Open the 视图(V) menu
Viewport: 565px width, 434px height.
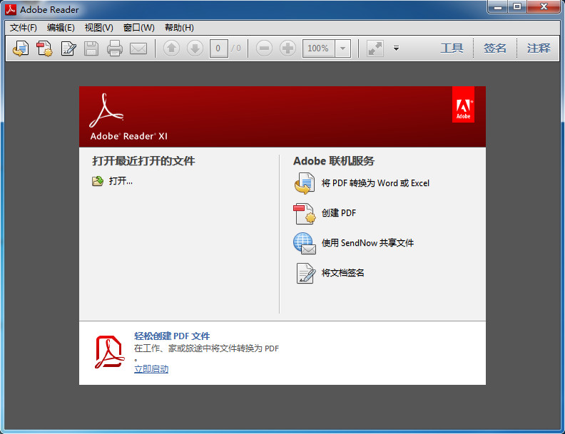click(x=98, y=28)
